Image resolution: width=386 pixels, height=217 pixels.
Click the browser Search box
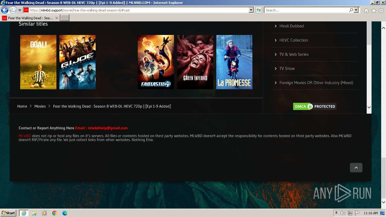(x=307, y=10)
